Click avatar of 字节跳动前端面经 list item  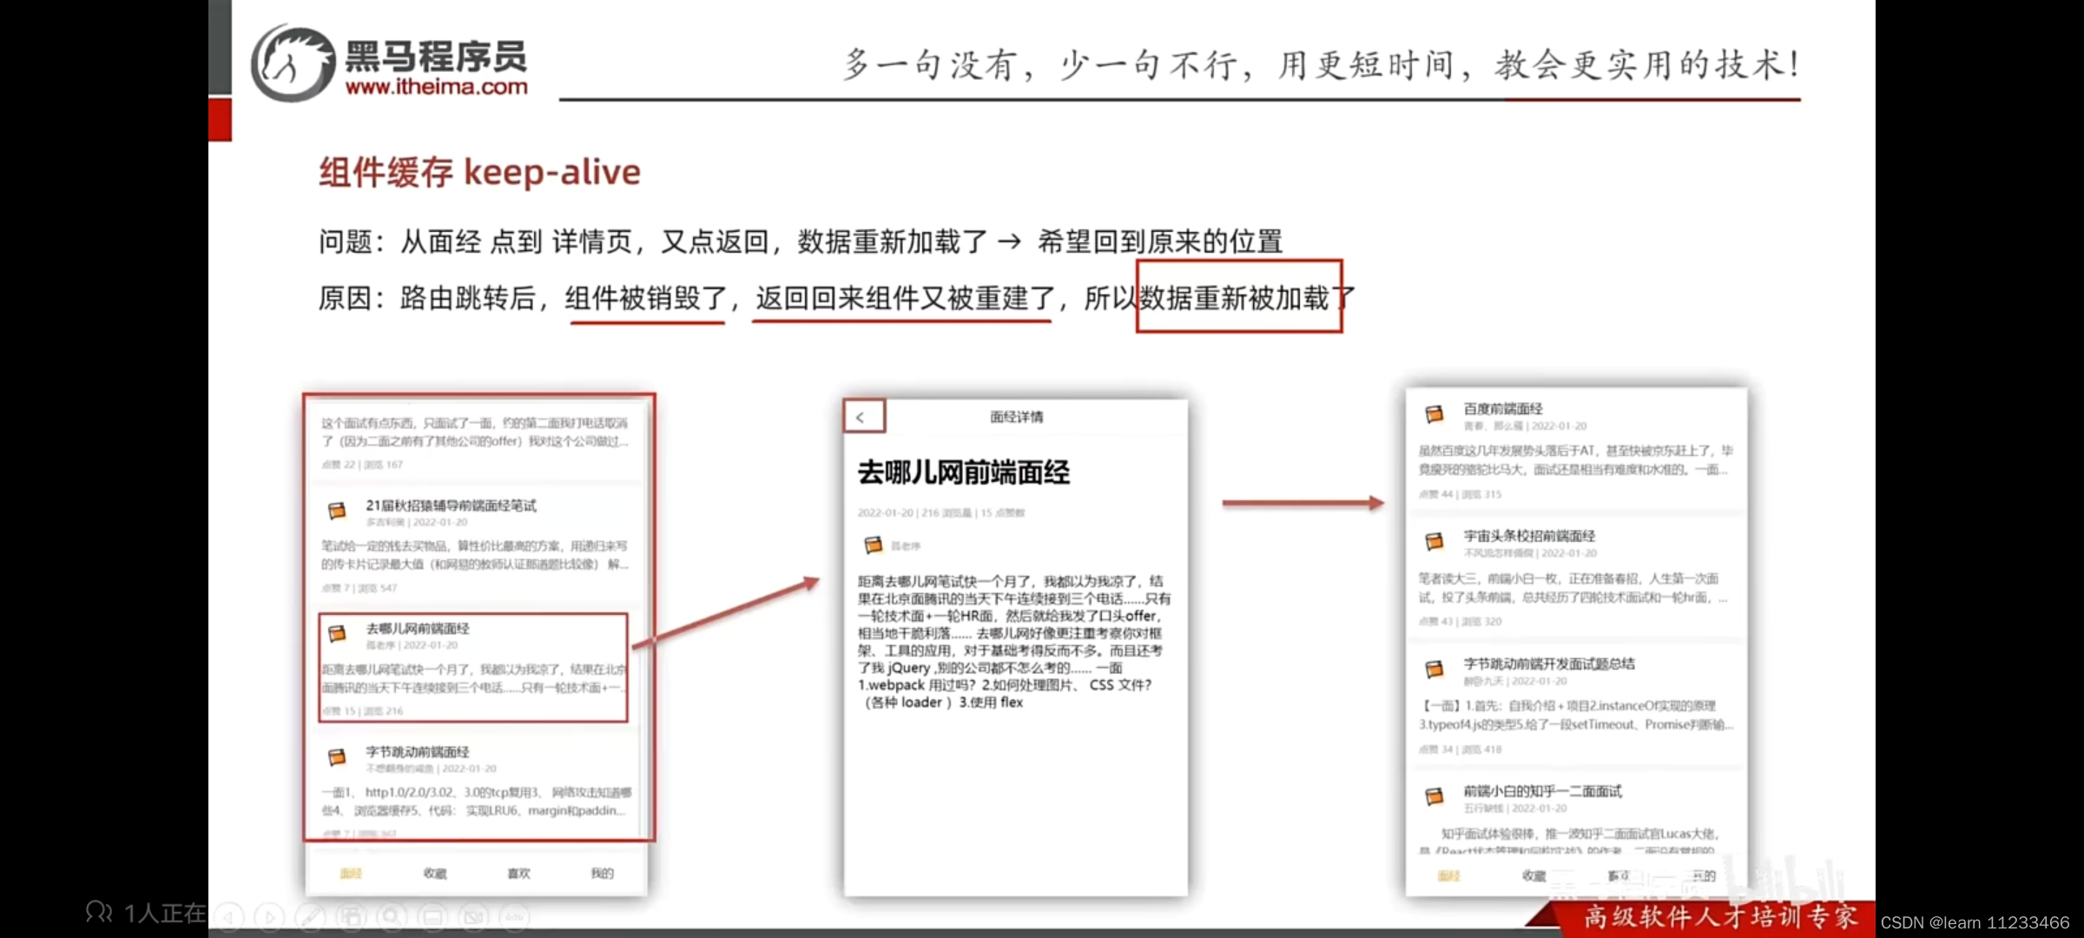pyautogui.click(x=337, y=757)
